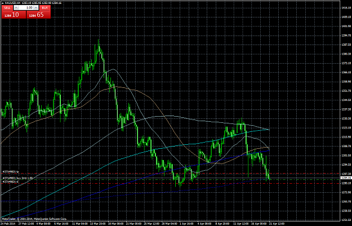The height and width of the screenshot is (226, 352).
Task: Click the SELL button
Action: click(x=7, y=8)
